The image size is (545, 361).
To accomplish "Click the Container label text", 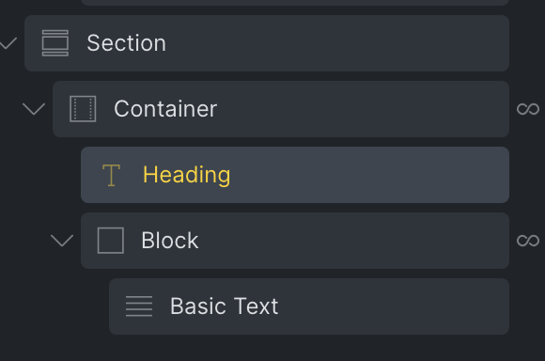I will click(x=165, y=109).
